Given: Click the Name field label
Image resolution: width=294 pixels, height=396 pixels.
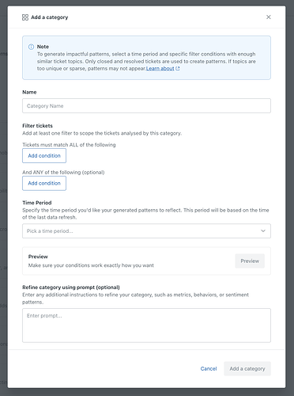Looking at the screenshot, I should click(x=29, y=92).
